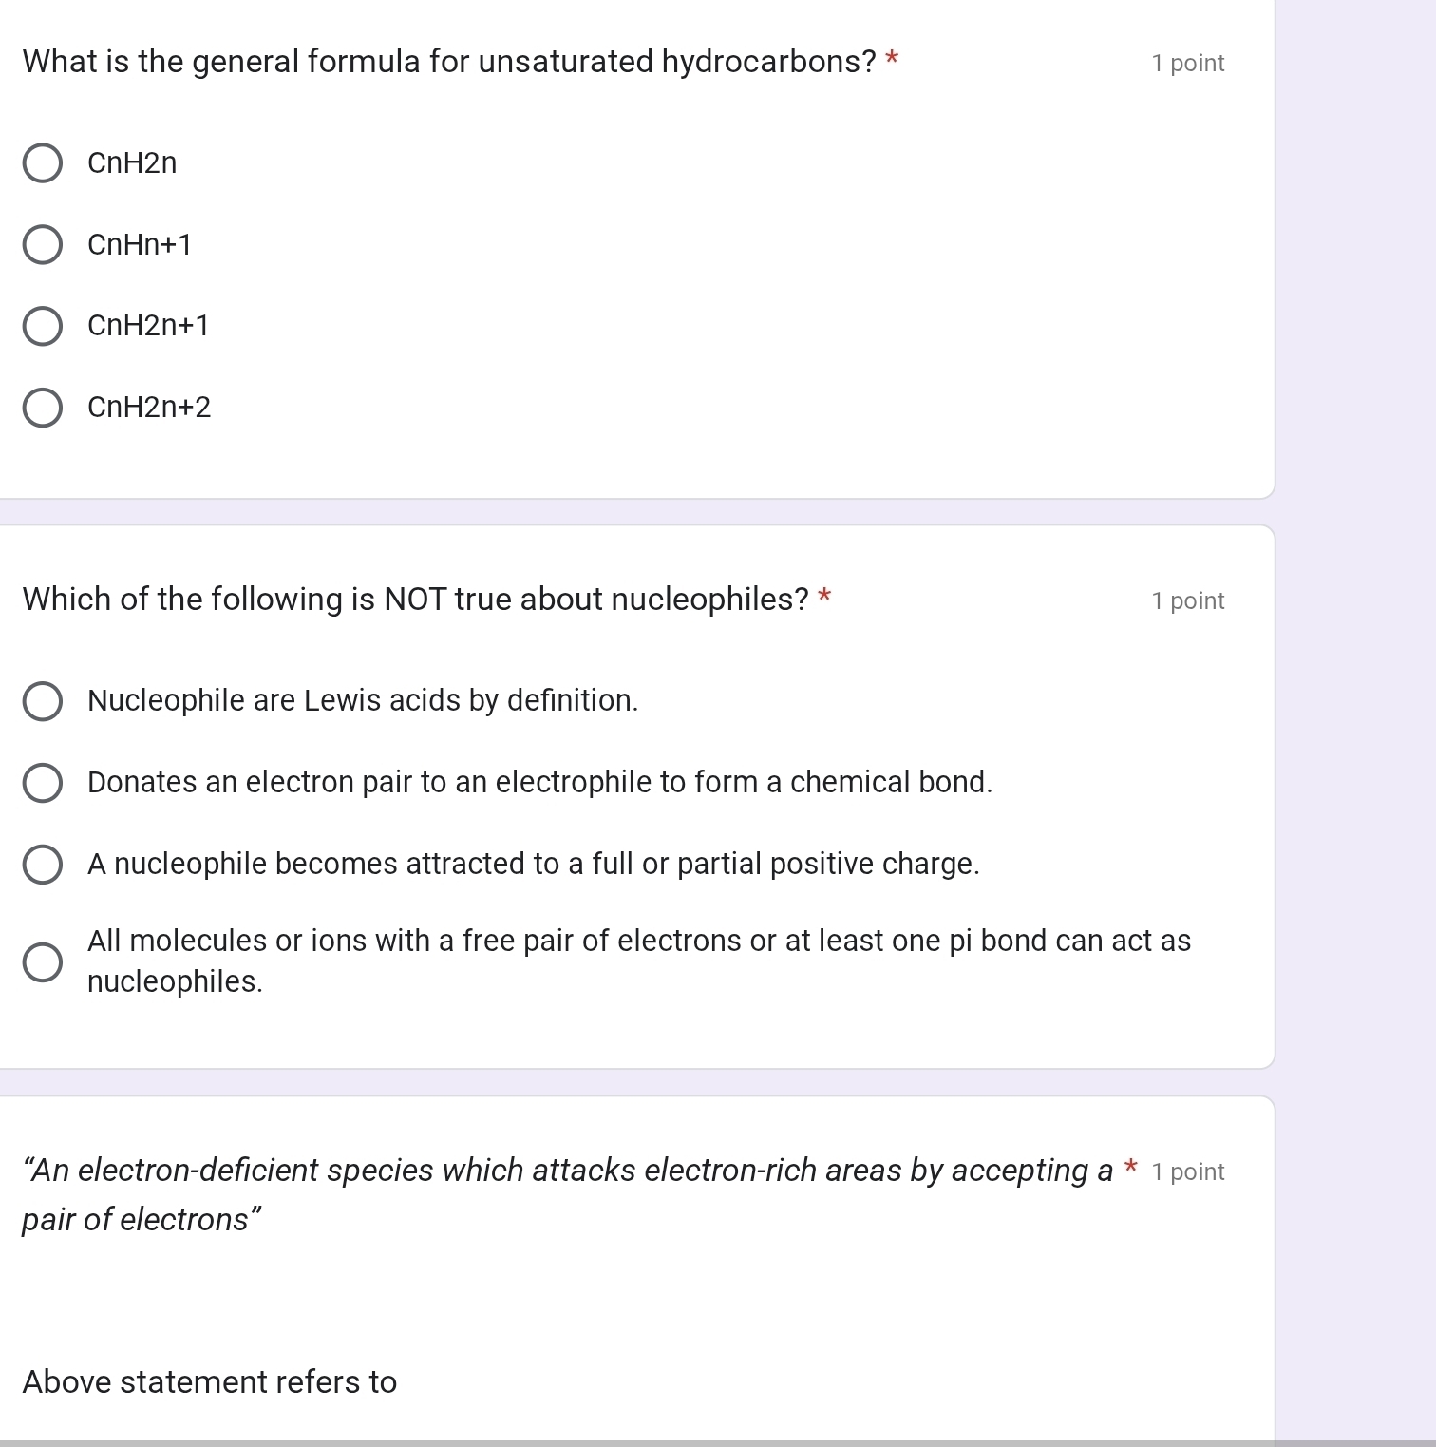
Task: Select 'Nucleophile are Lewis acids' option
Action: [x=43, y=701]
